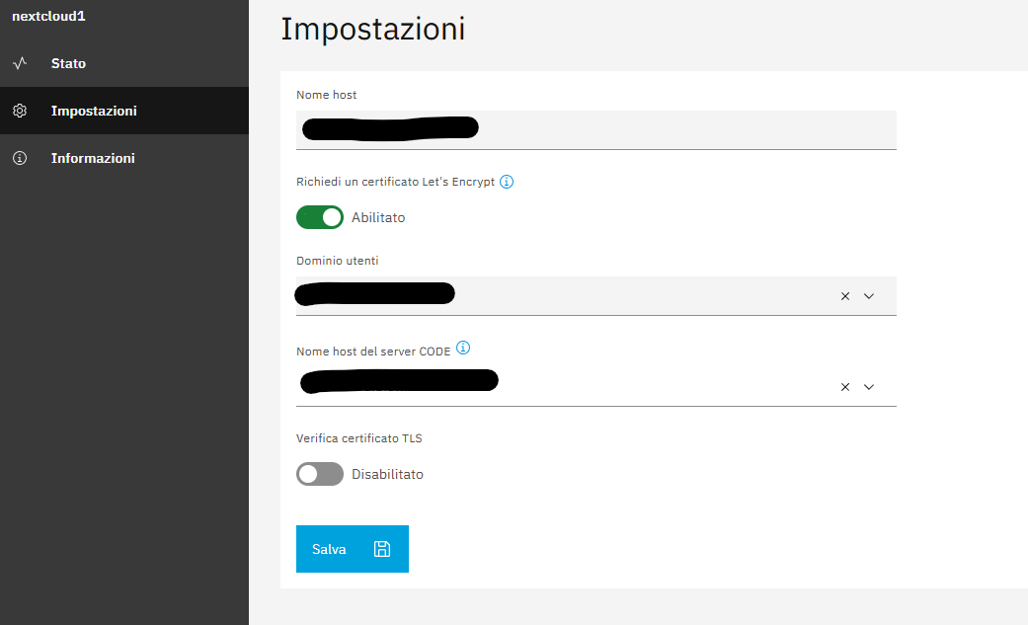Expand the Dominio utenti dropdown chevron

tap(869, 296)
